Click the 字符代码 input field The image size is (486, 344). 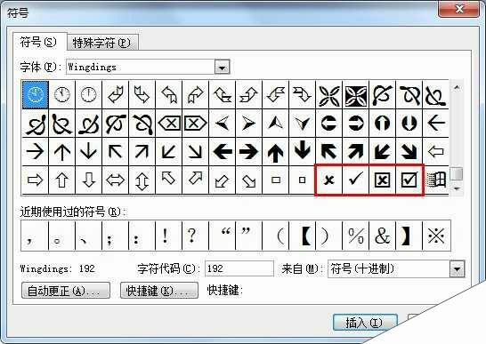click(x=239, y=268)
